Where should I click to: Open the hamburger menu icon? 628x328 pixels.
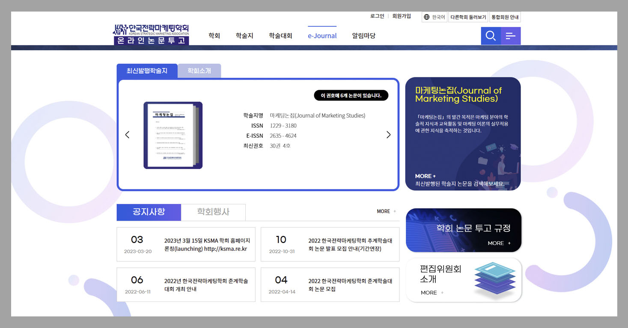(x=511, y=36)
